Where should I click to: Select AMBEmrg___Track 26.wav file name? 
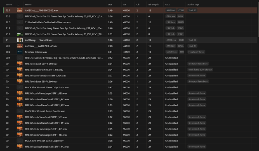(x=39, y=40)
